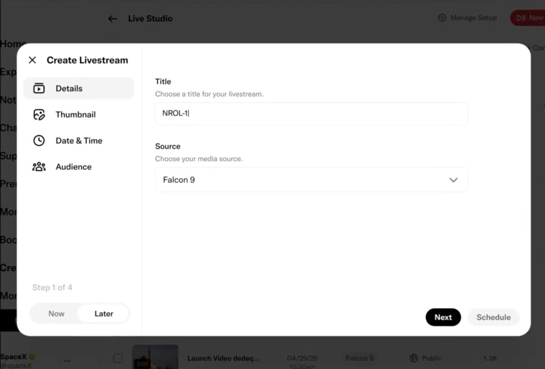Open the Source dropdown showing Falcon 9
Viewport: 545px width, 369px height.
(x=311, y=180)
